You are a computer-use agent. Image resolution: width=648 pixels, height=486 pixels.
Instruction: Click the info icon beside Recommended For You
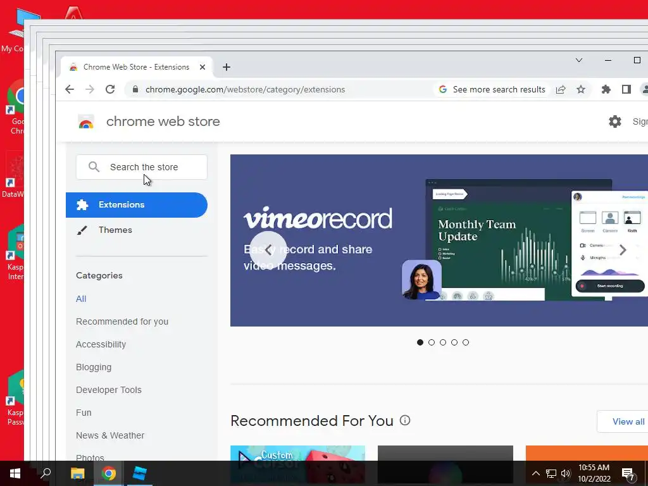pos(405,420)
